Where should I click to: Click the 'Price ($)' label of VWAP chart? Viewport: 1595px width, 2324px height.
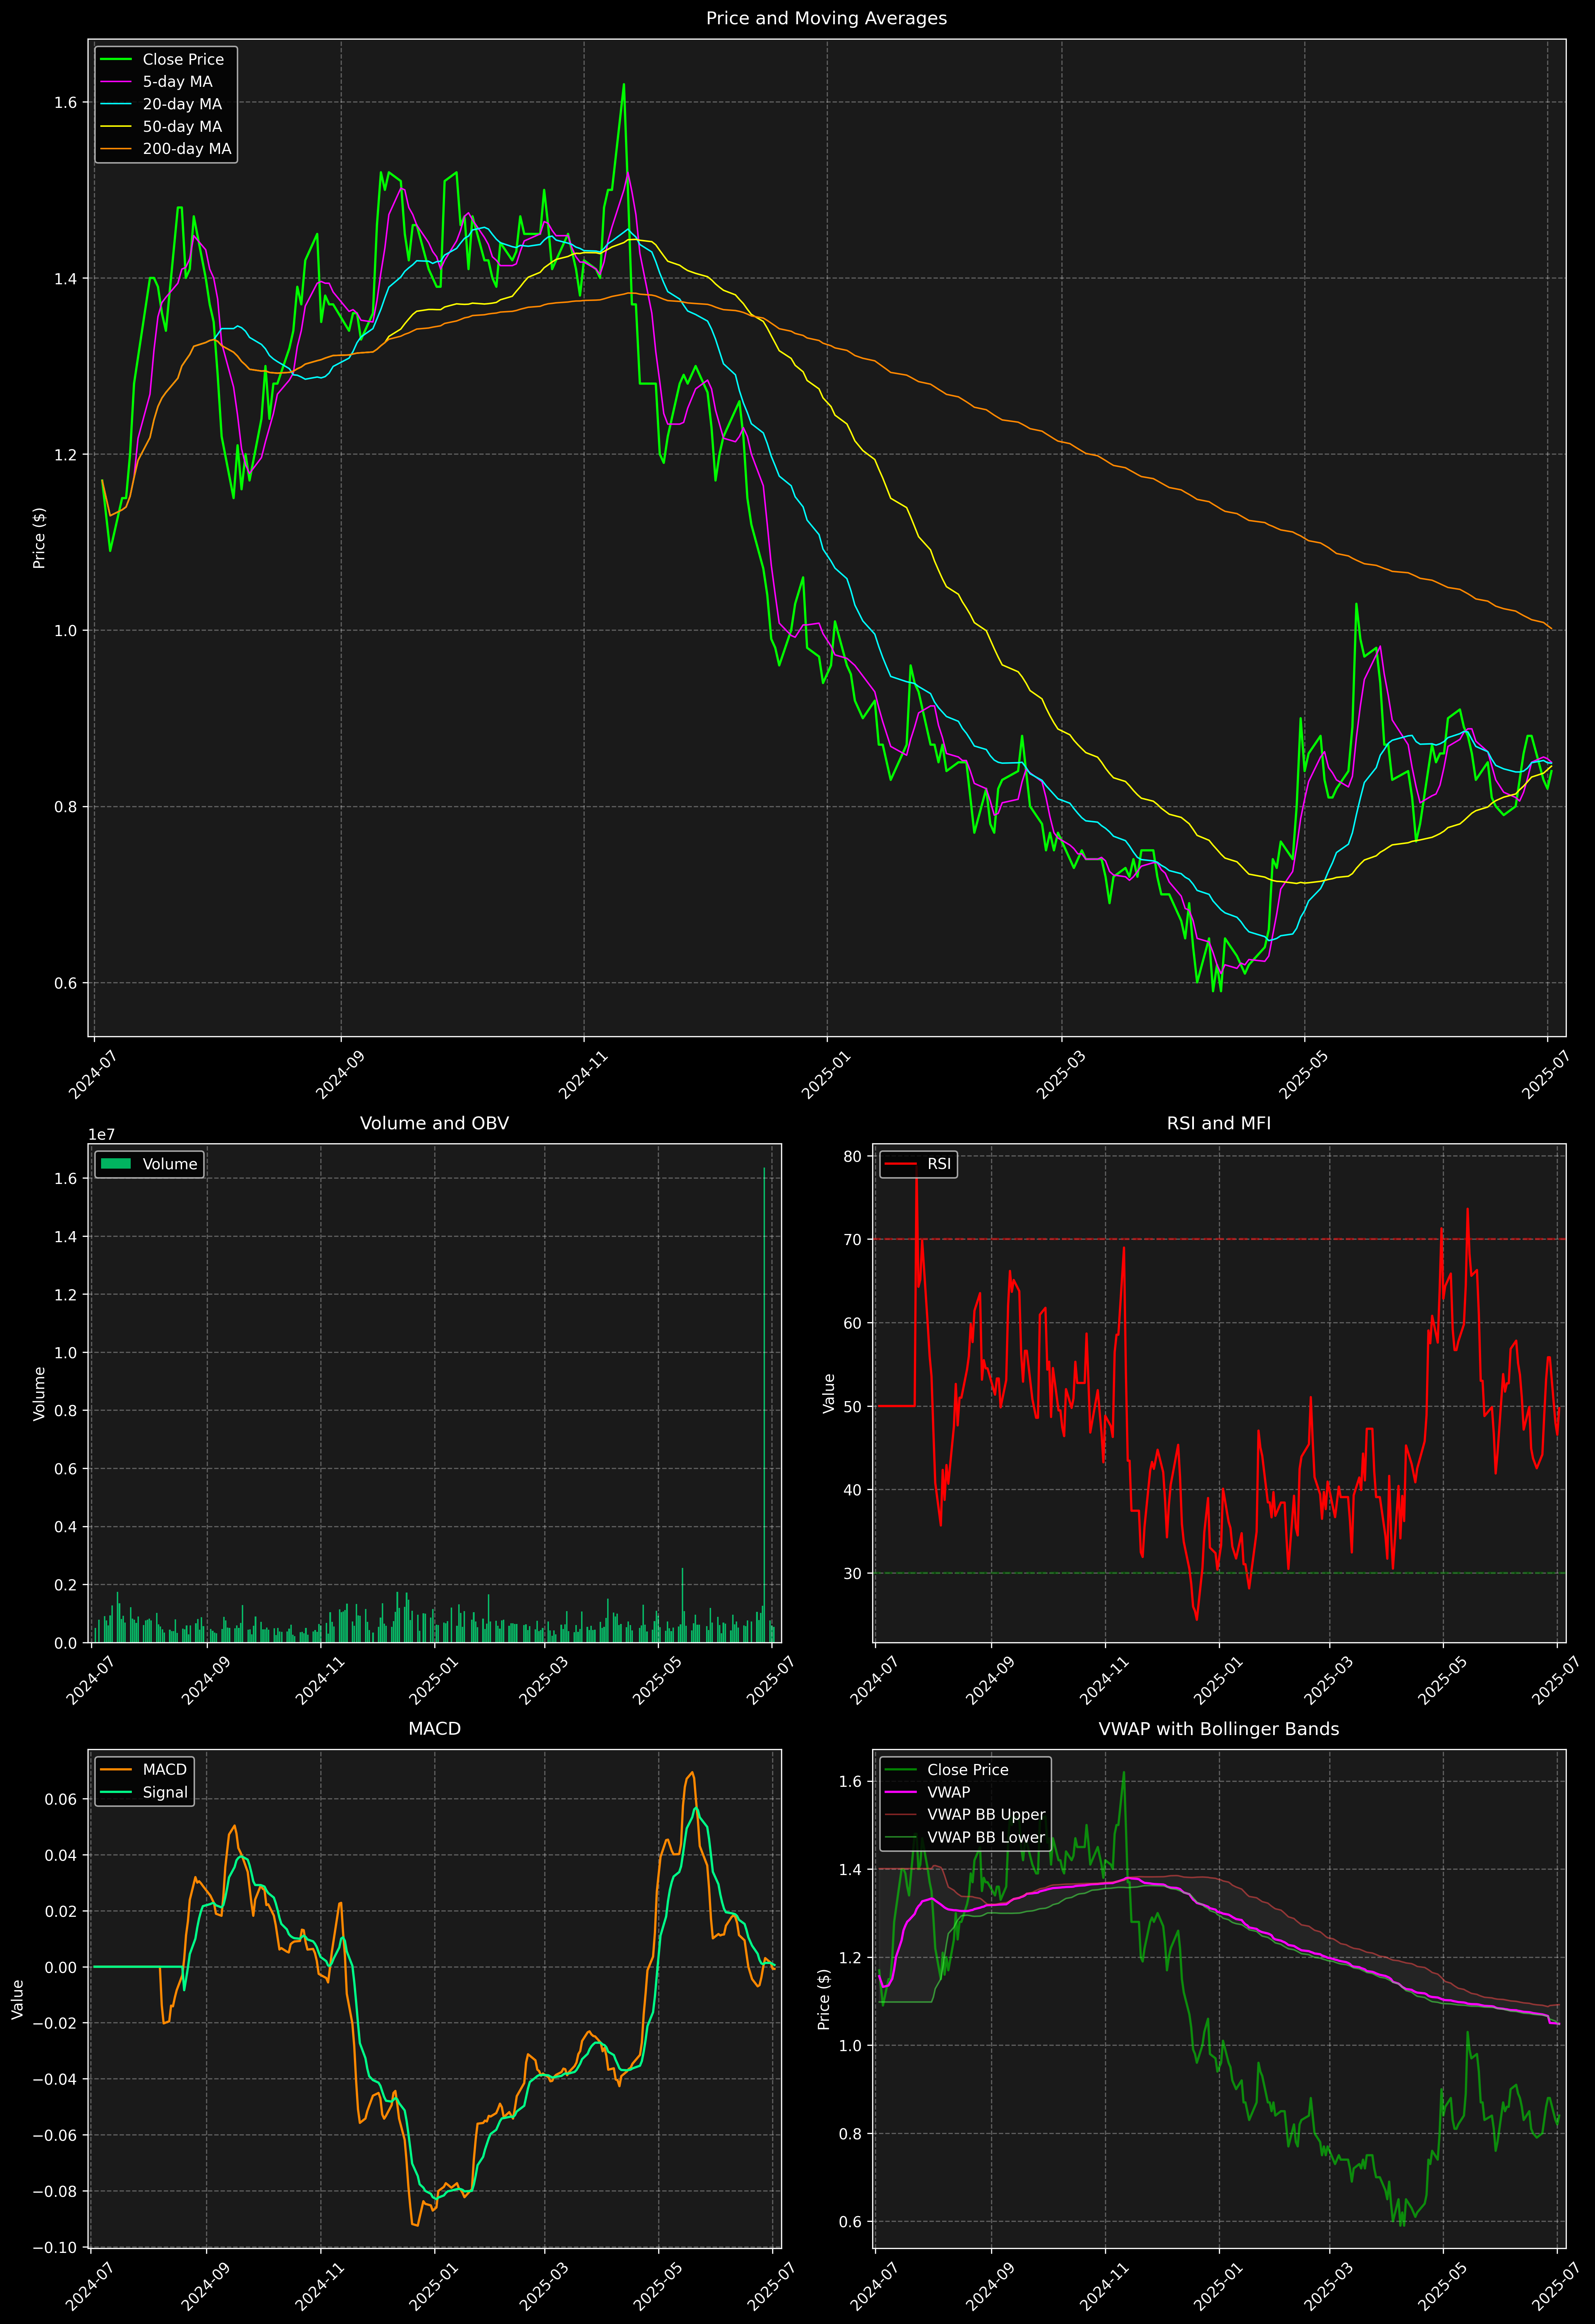pyautogui.click(x=824, y=1999)
